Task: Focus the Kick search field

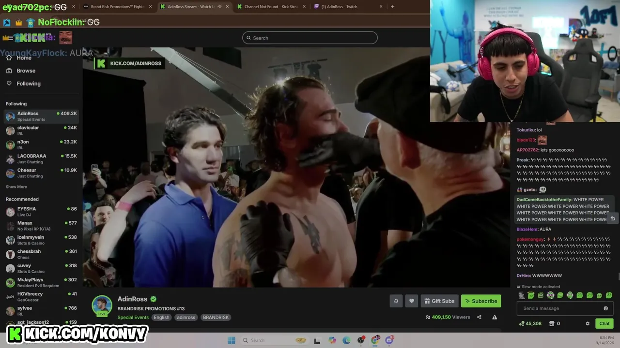Action: (310, 38)
